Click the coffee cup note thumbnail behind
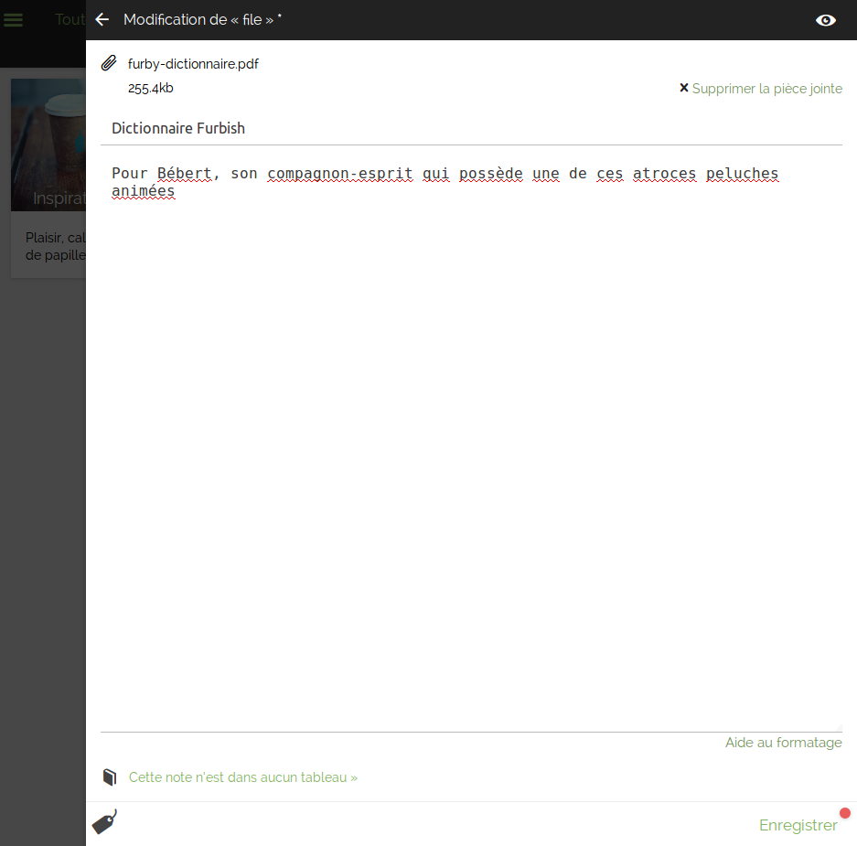 click(48, 145)
